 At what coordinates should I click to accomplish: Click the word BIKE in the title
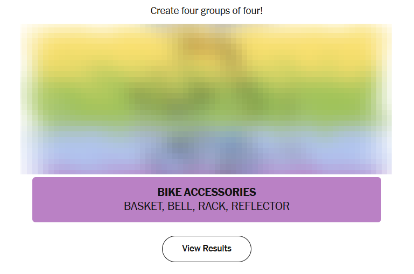[x=169, y=192]
